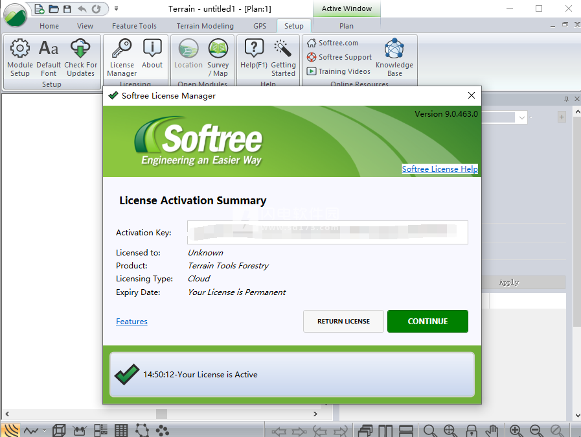Expand the quick access toolbar customize arrow
The image size is (581, 437).
(116, 8)
